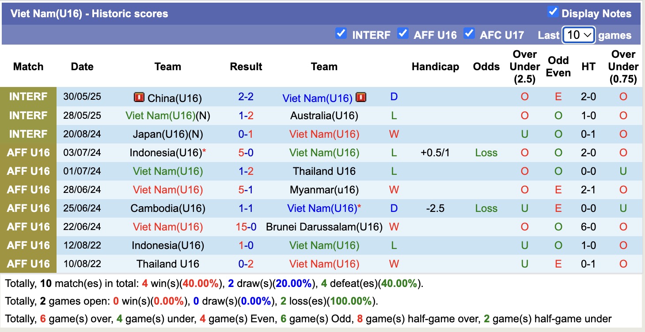Click the Handicap column header
The width and height of the screenshot is (645, 332).
click(x=435, y=67)
